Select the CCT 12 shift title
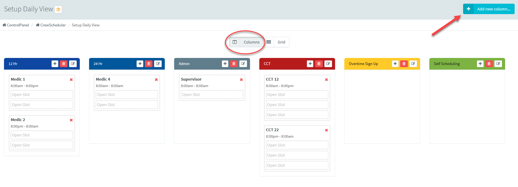518x187 pixels. [x=272, y=79]
